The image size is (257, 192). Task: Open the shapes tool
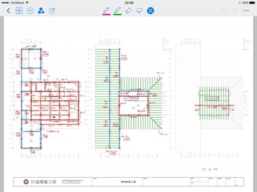coord(41,11)
